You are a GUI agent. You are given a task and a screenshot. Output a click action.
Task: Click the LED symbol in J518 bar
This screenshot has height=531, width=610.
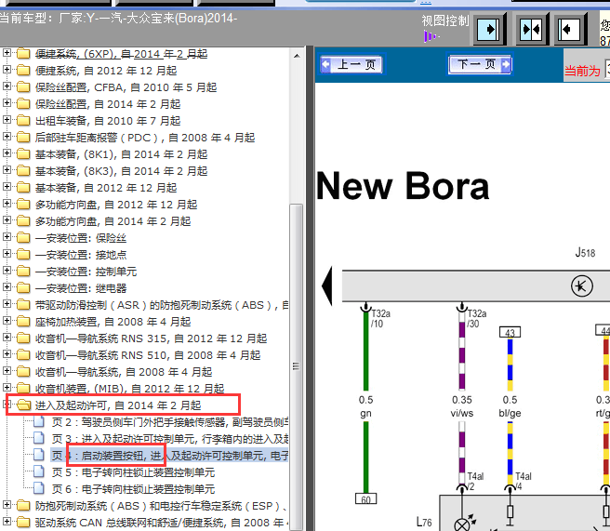[x=581, y=285]
